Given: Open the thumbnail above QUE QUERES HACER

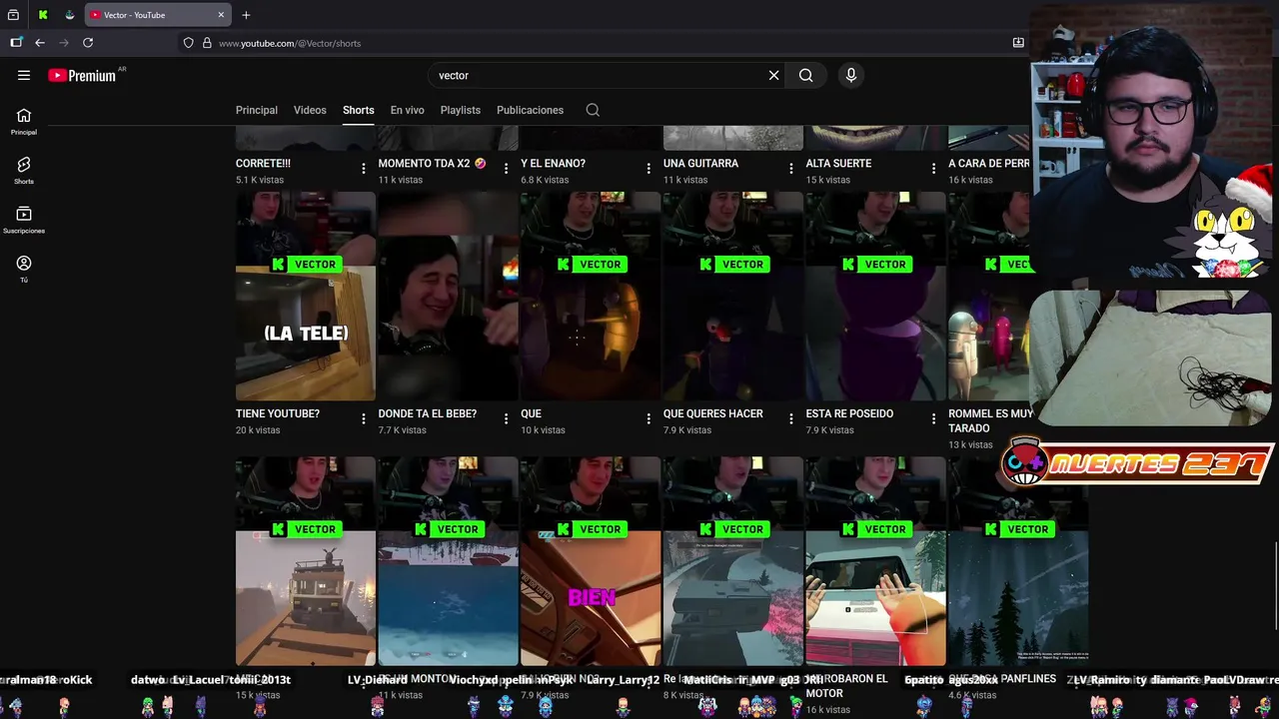Looking at the screenshot, I should click(x=733, y=297).
